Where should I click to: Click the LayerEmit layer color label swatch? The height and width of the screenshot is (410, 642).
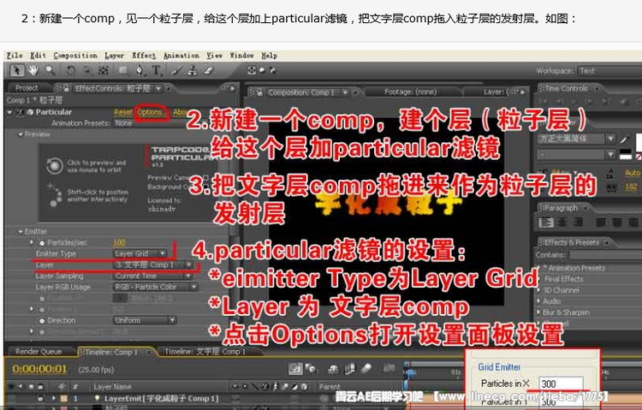point(64,398)
